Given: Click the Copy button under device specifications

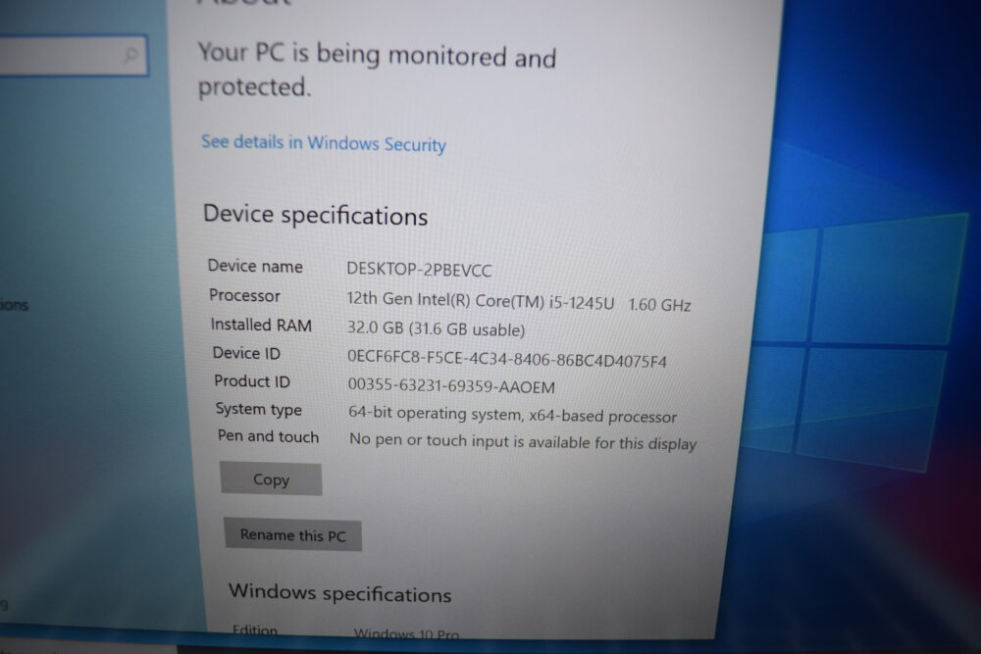Looking at the screenshot, I should click(271, 478).
